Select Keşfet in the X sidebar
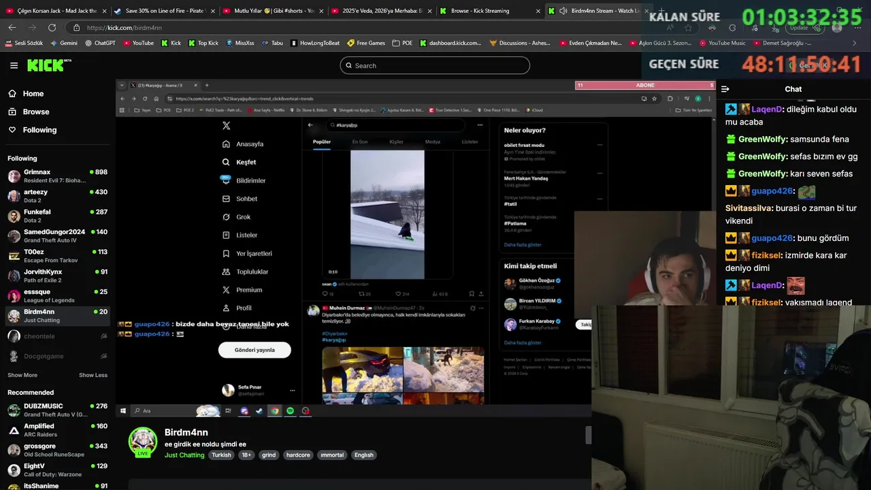Screen dimensions: 871x490 (x=239, y=162)
